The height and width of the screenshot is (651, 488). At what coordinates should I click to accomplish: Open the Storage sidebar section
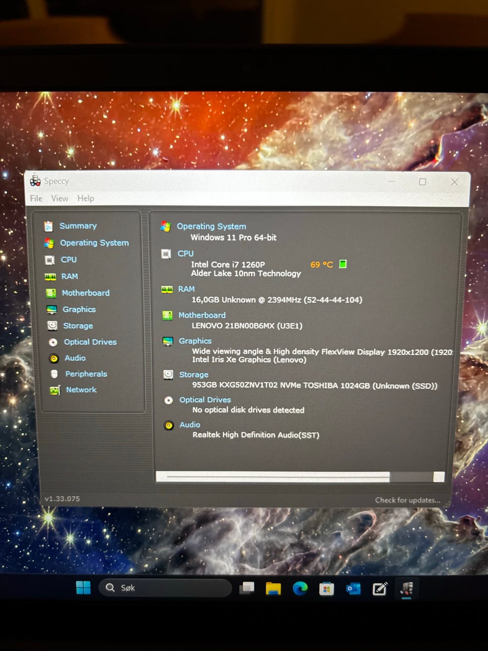[78, 325]
